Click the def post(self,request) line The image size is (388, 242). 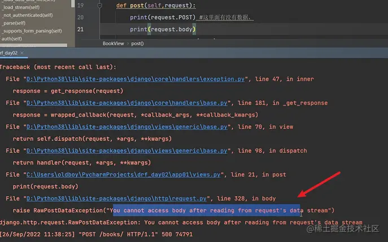(156, 6)
